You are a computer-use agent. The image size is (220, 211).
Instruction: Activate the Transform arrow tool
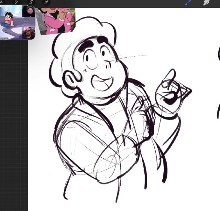coord(46,2)
